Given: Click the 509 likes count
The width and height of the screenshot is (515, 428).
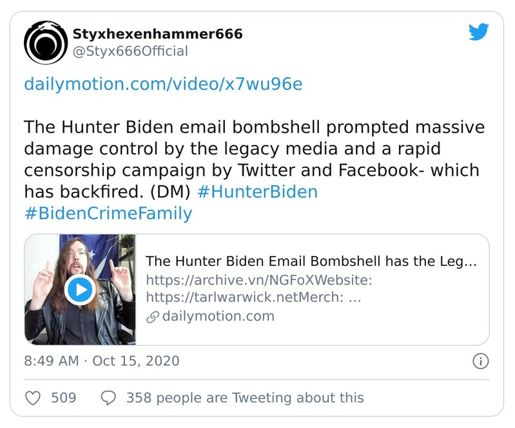Looking at the screenshot, I should pyautogui.click(x=63, y=398).
